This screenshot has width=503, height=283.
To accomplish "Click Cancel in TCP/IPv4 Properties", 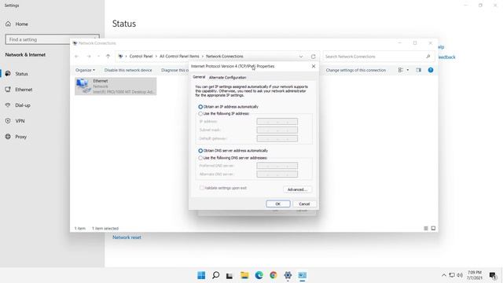I will 304,204.
